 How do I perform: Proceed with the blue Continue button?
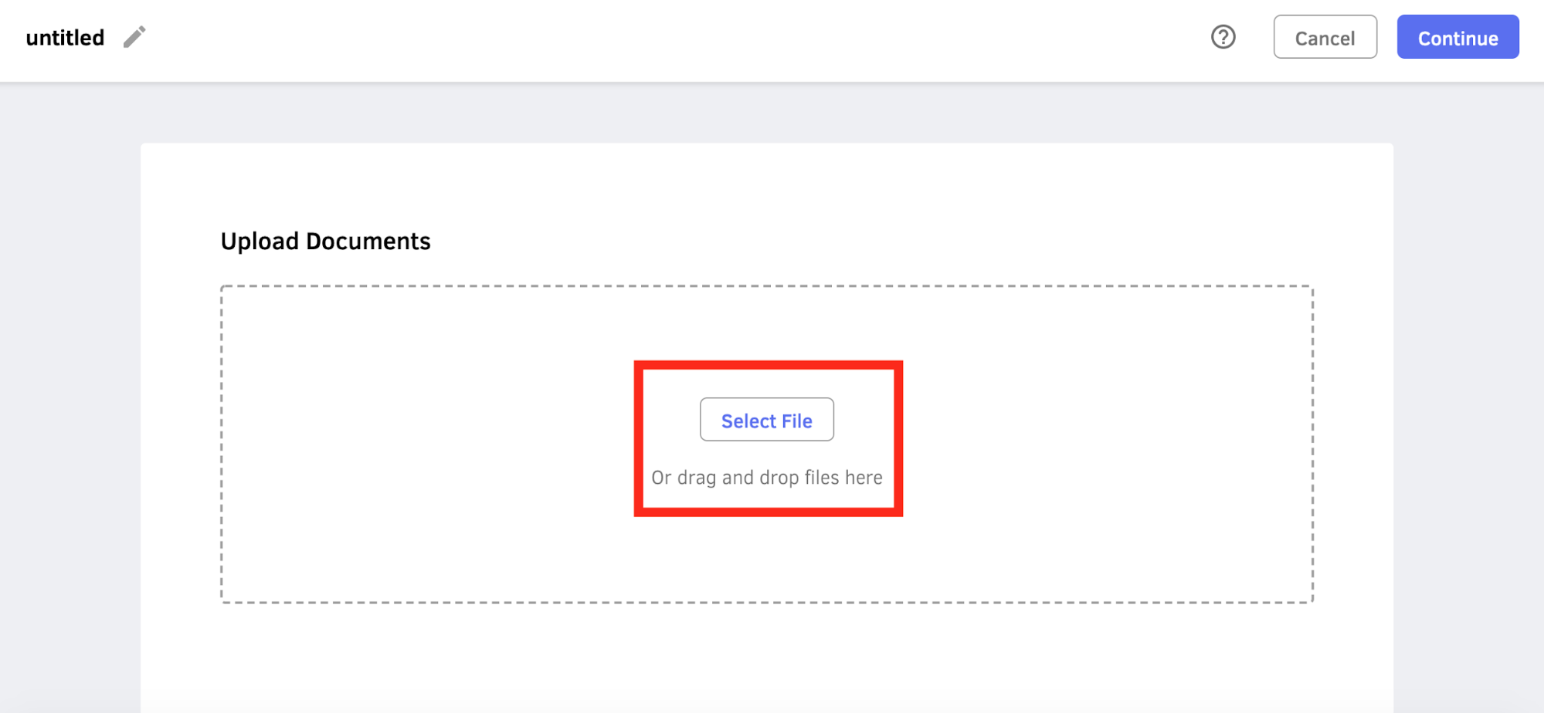point(1457,37)
